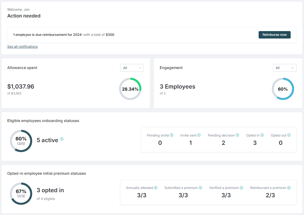Open the See all notifications link
The image size is (304, 215).
click(x=22, y=46)
